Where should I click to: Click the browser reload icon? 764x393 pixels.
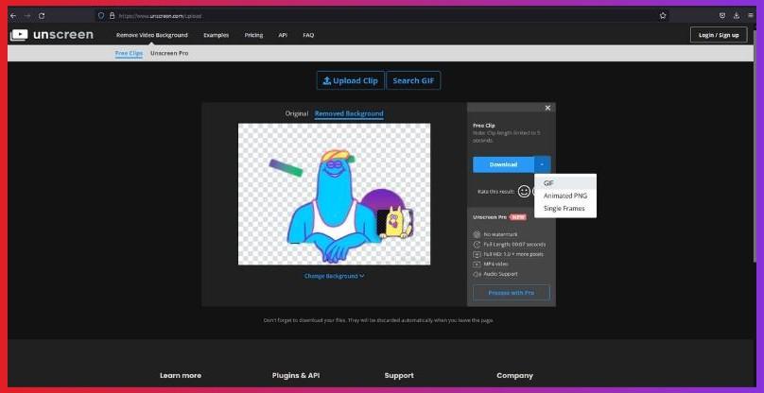[42, 16]
